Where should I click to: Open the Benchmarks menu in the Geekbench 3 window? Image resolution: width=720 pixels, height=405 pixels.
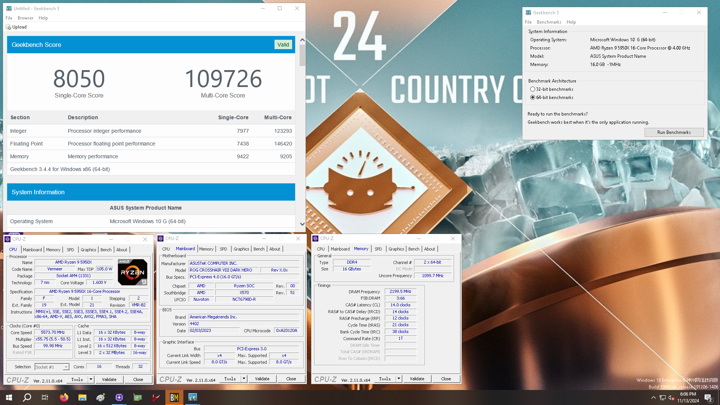(x=549, y=22)
